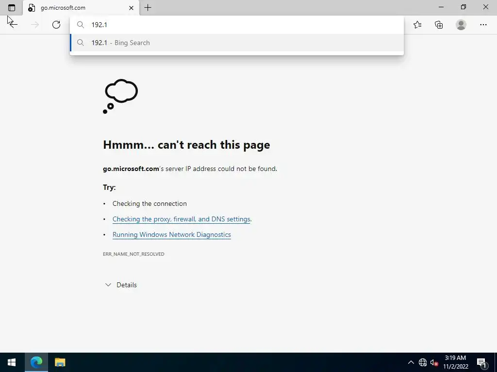This screenshot has height=372, width=497.
Task: Open File Explorer from taskbar
Action: tap(60, 362)
